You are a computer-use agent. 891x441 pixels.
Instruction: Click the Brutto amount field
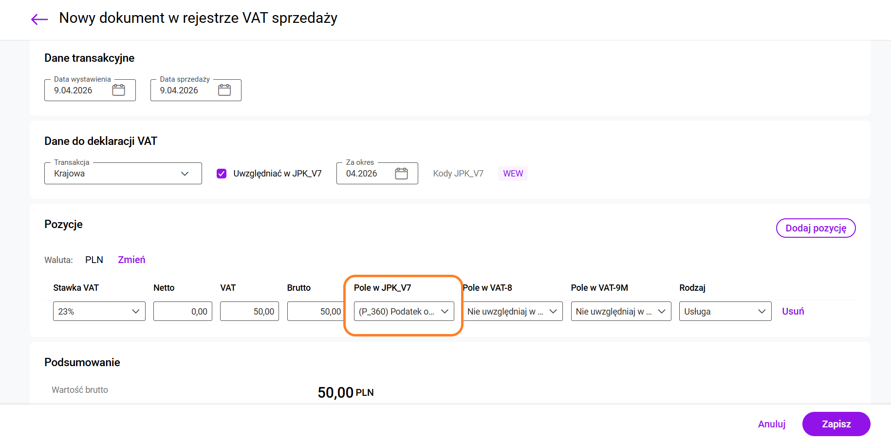[316, 312]
